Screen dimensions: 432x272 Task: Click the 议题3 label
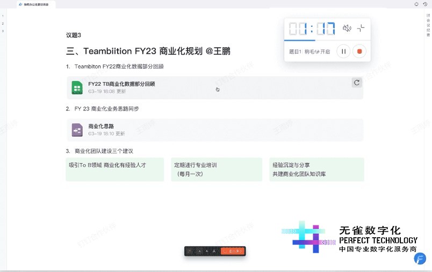[x=74, y=35]
